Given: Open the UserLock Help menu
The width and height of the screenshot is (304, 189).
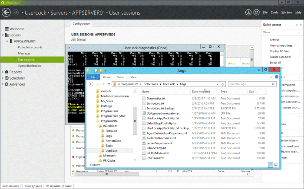Looking at the screenshot, I should coord(298,13).
